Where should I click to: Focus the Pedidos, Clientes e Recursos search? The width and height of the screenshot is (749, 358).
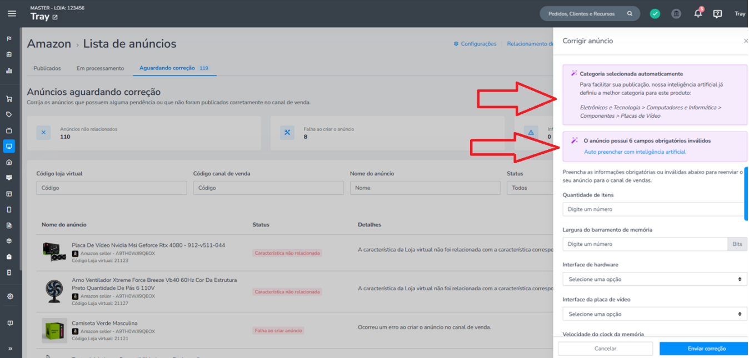tap(582, 14)
